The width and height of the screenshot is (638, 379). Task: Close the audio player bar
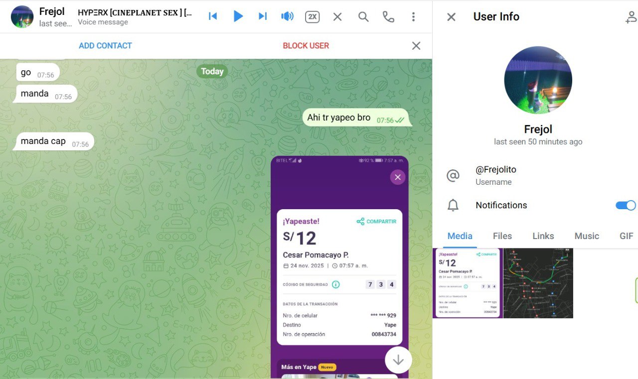click(337, 17)
